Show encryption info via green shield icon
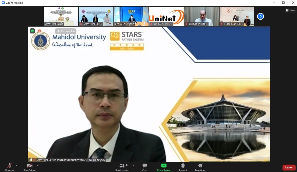This screenshot has width=297, height=172. pos(32,31)
